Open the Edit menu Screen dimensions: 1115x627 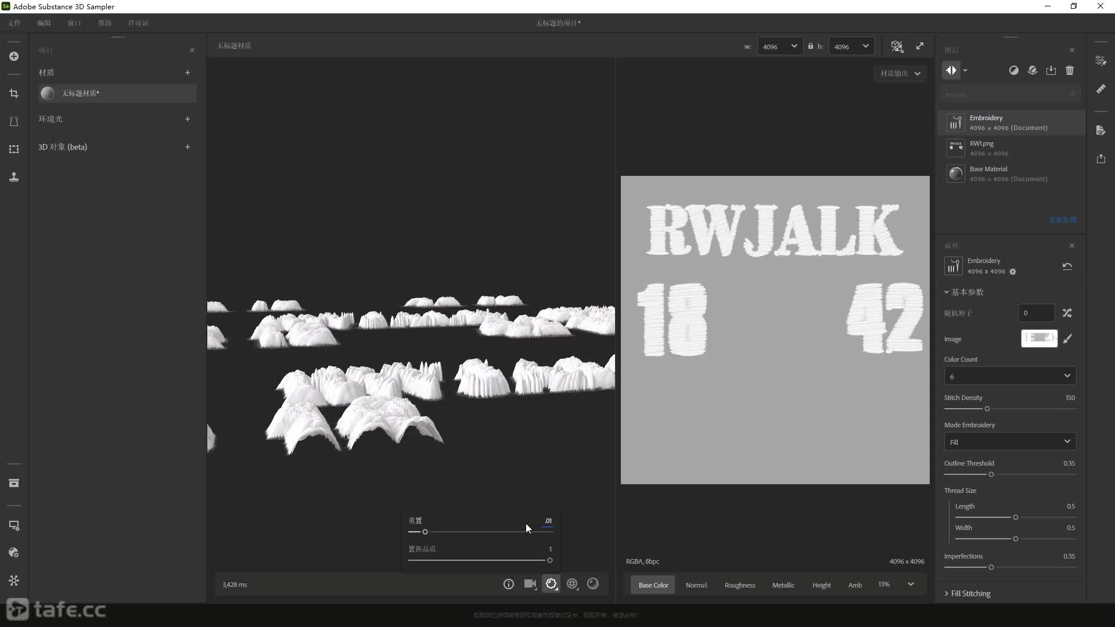[x=44, y=23]
